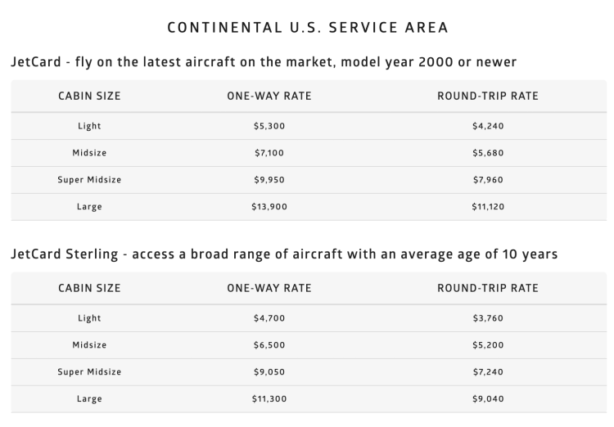This screenshot has height=427, width=614.
Task: Click the $7,100 Midsize one-way rate
Action: pos(269,153)
